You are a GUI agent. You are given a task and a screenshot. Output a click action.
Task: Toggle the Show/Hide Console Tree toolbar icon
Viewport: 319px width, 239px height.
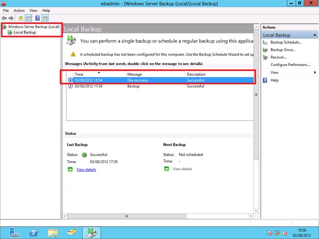28,18
